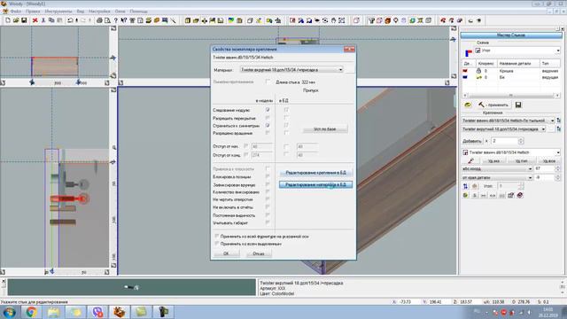Click the Woody app icon in taskbar

click(x=119, y=312)
